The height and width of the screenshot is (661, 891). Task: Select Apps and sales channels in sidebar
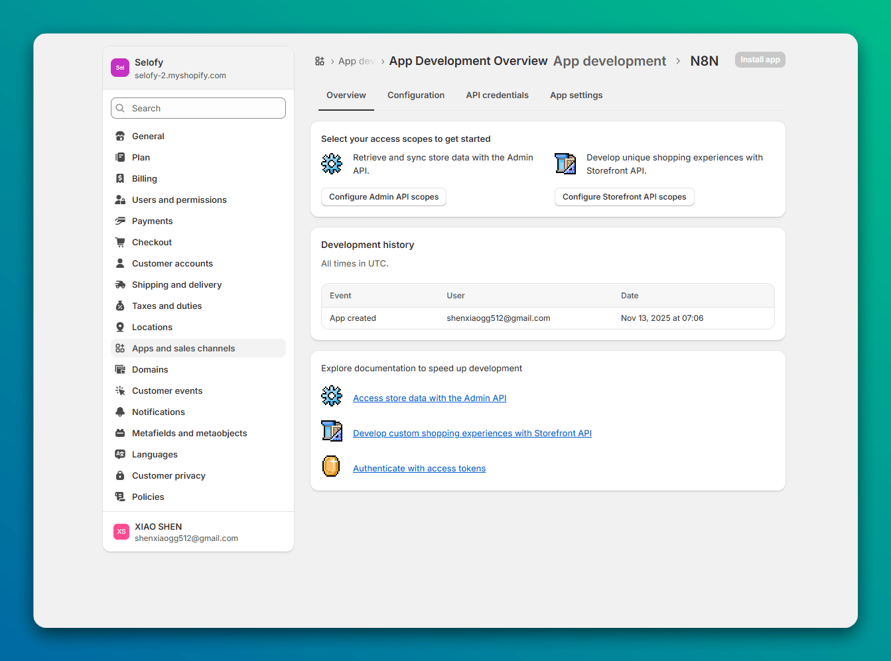pyautogui.click(x=184, y=349)
